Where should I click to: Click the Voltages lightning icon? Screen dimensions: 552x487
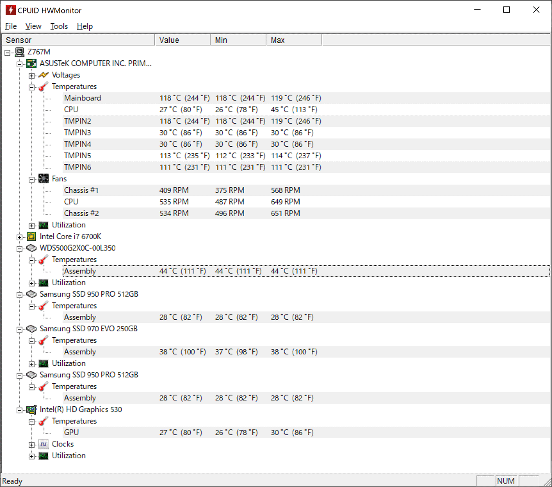coord(43,75)
